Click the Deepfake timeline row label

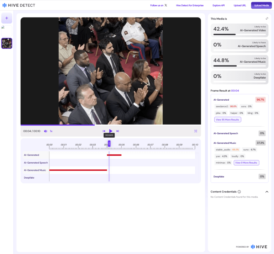(x=29, y=178)
